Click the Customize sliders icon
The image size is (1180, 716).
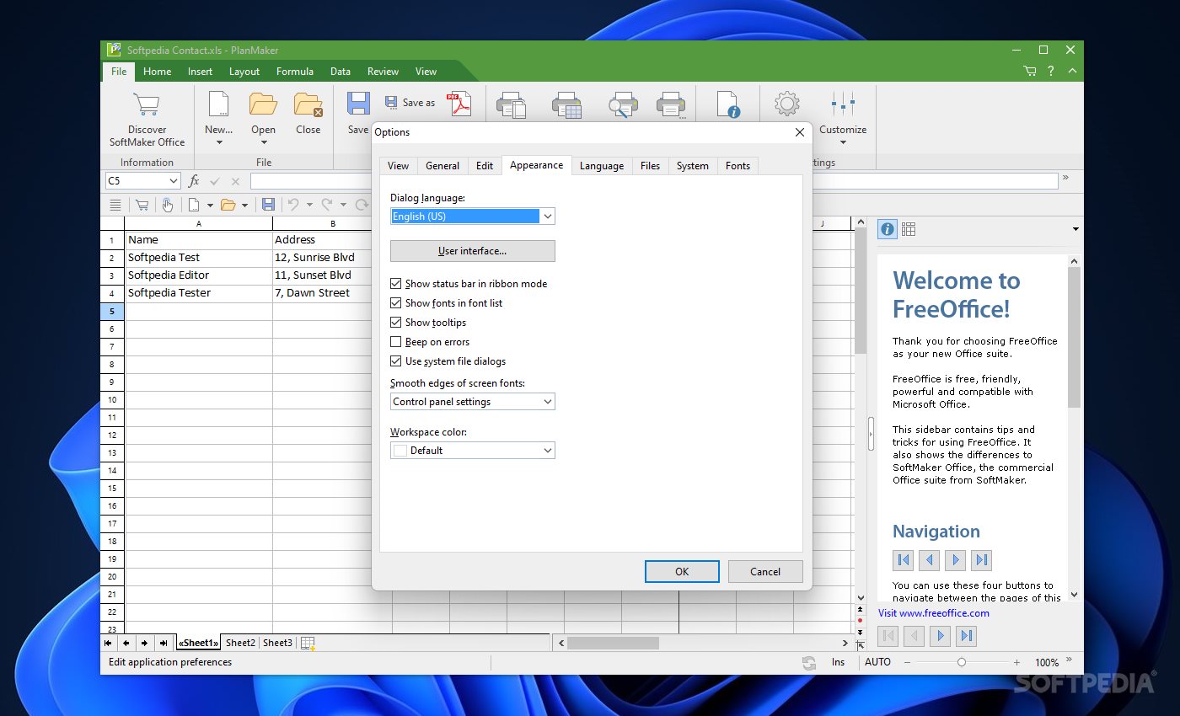843,104
